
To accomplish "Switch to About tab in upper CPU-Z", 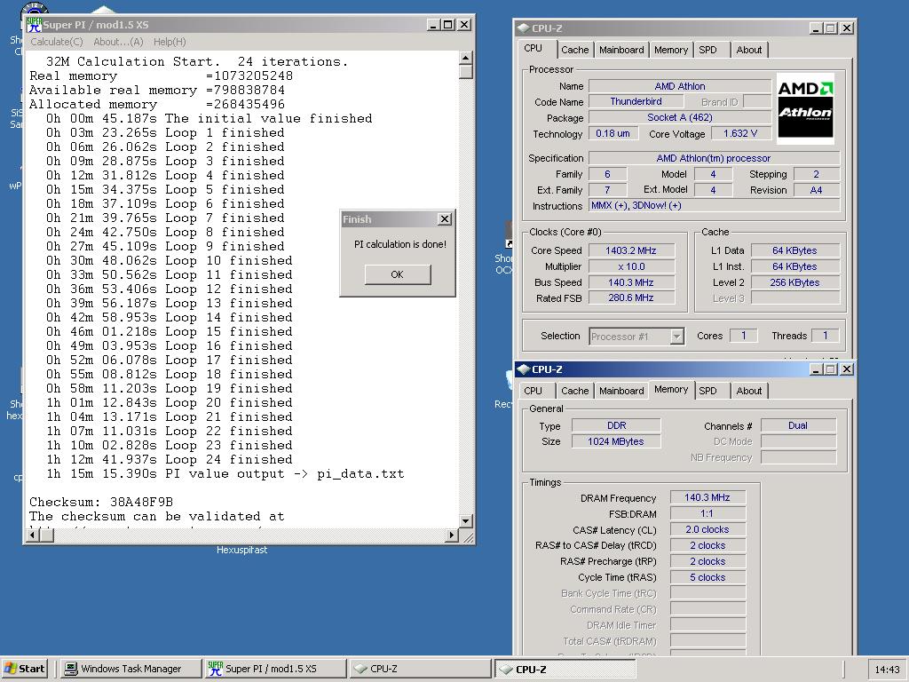I will 749,50.
